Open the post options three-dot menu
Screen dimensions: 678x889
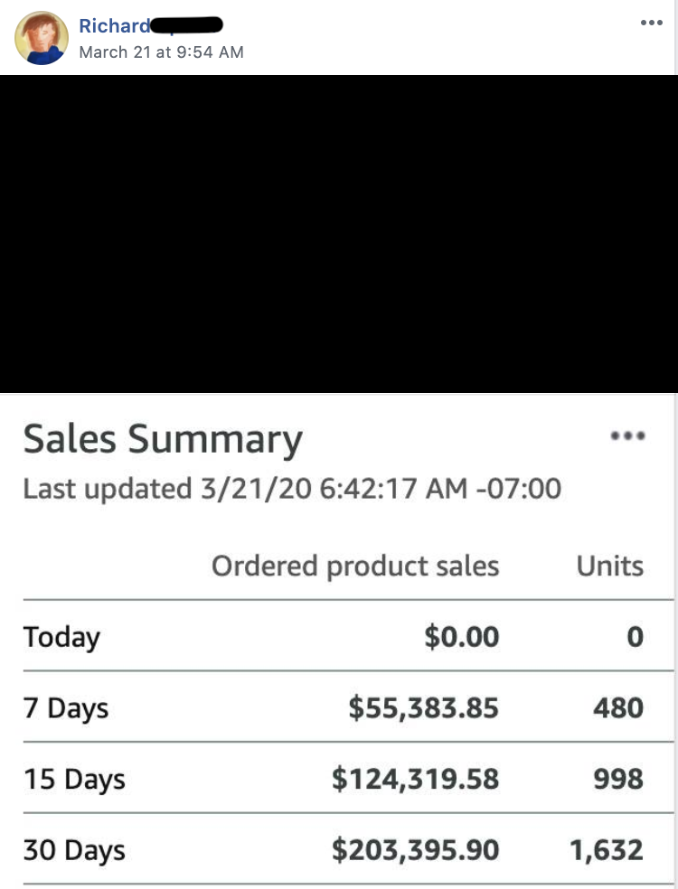(651, 23)
